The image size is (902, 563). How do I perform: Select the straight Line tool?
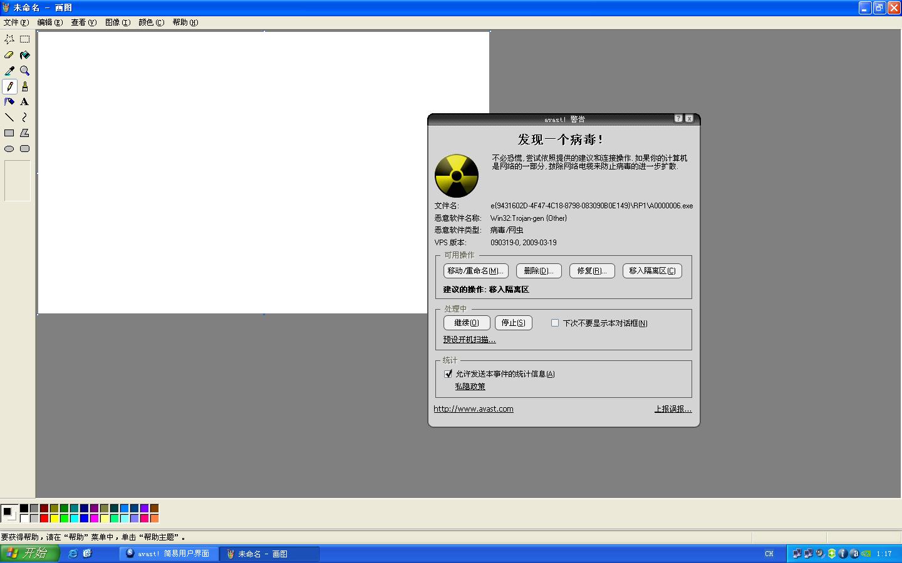coord(9,118)
